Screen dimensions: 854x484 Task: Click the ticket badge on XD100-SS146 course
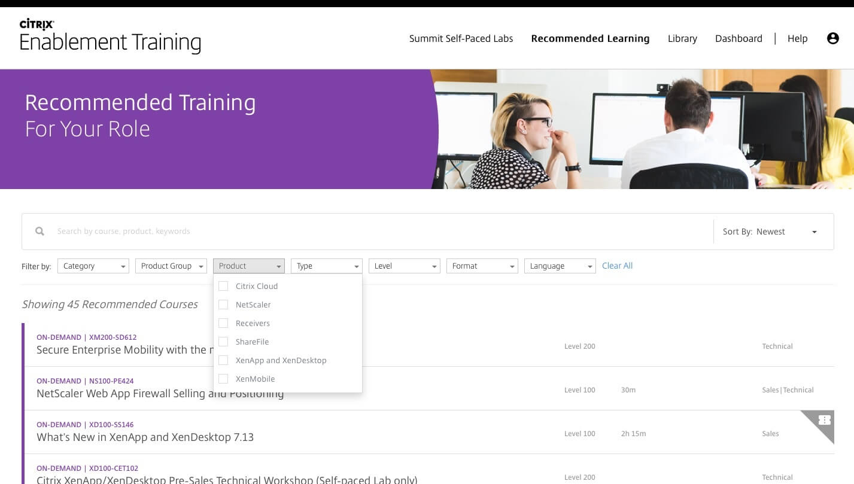[824, 420]
